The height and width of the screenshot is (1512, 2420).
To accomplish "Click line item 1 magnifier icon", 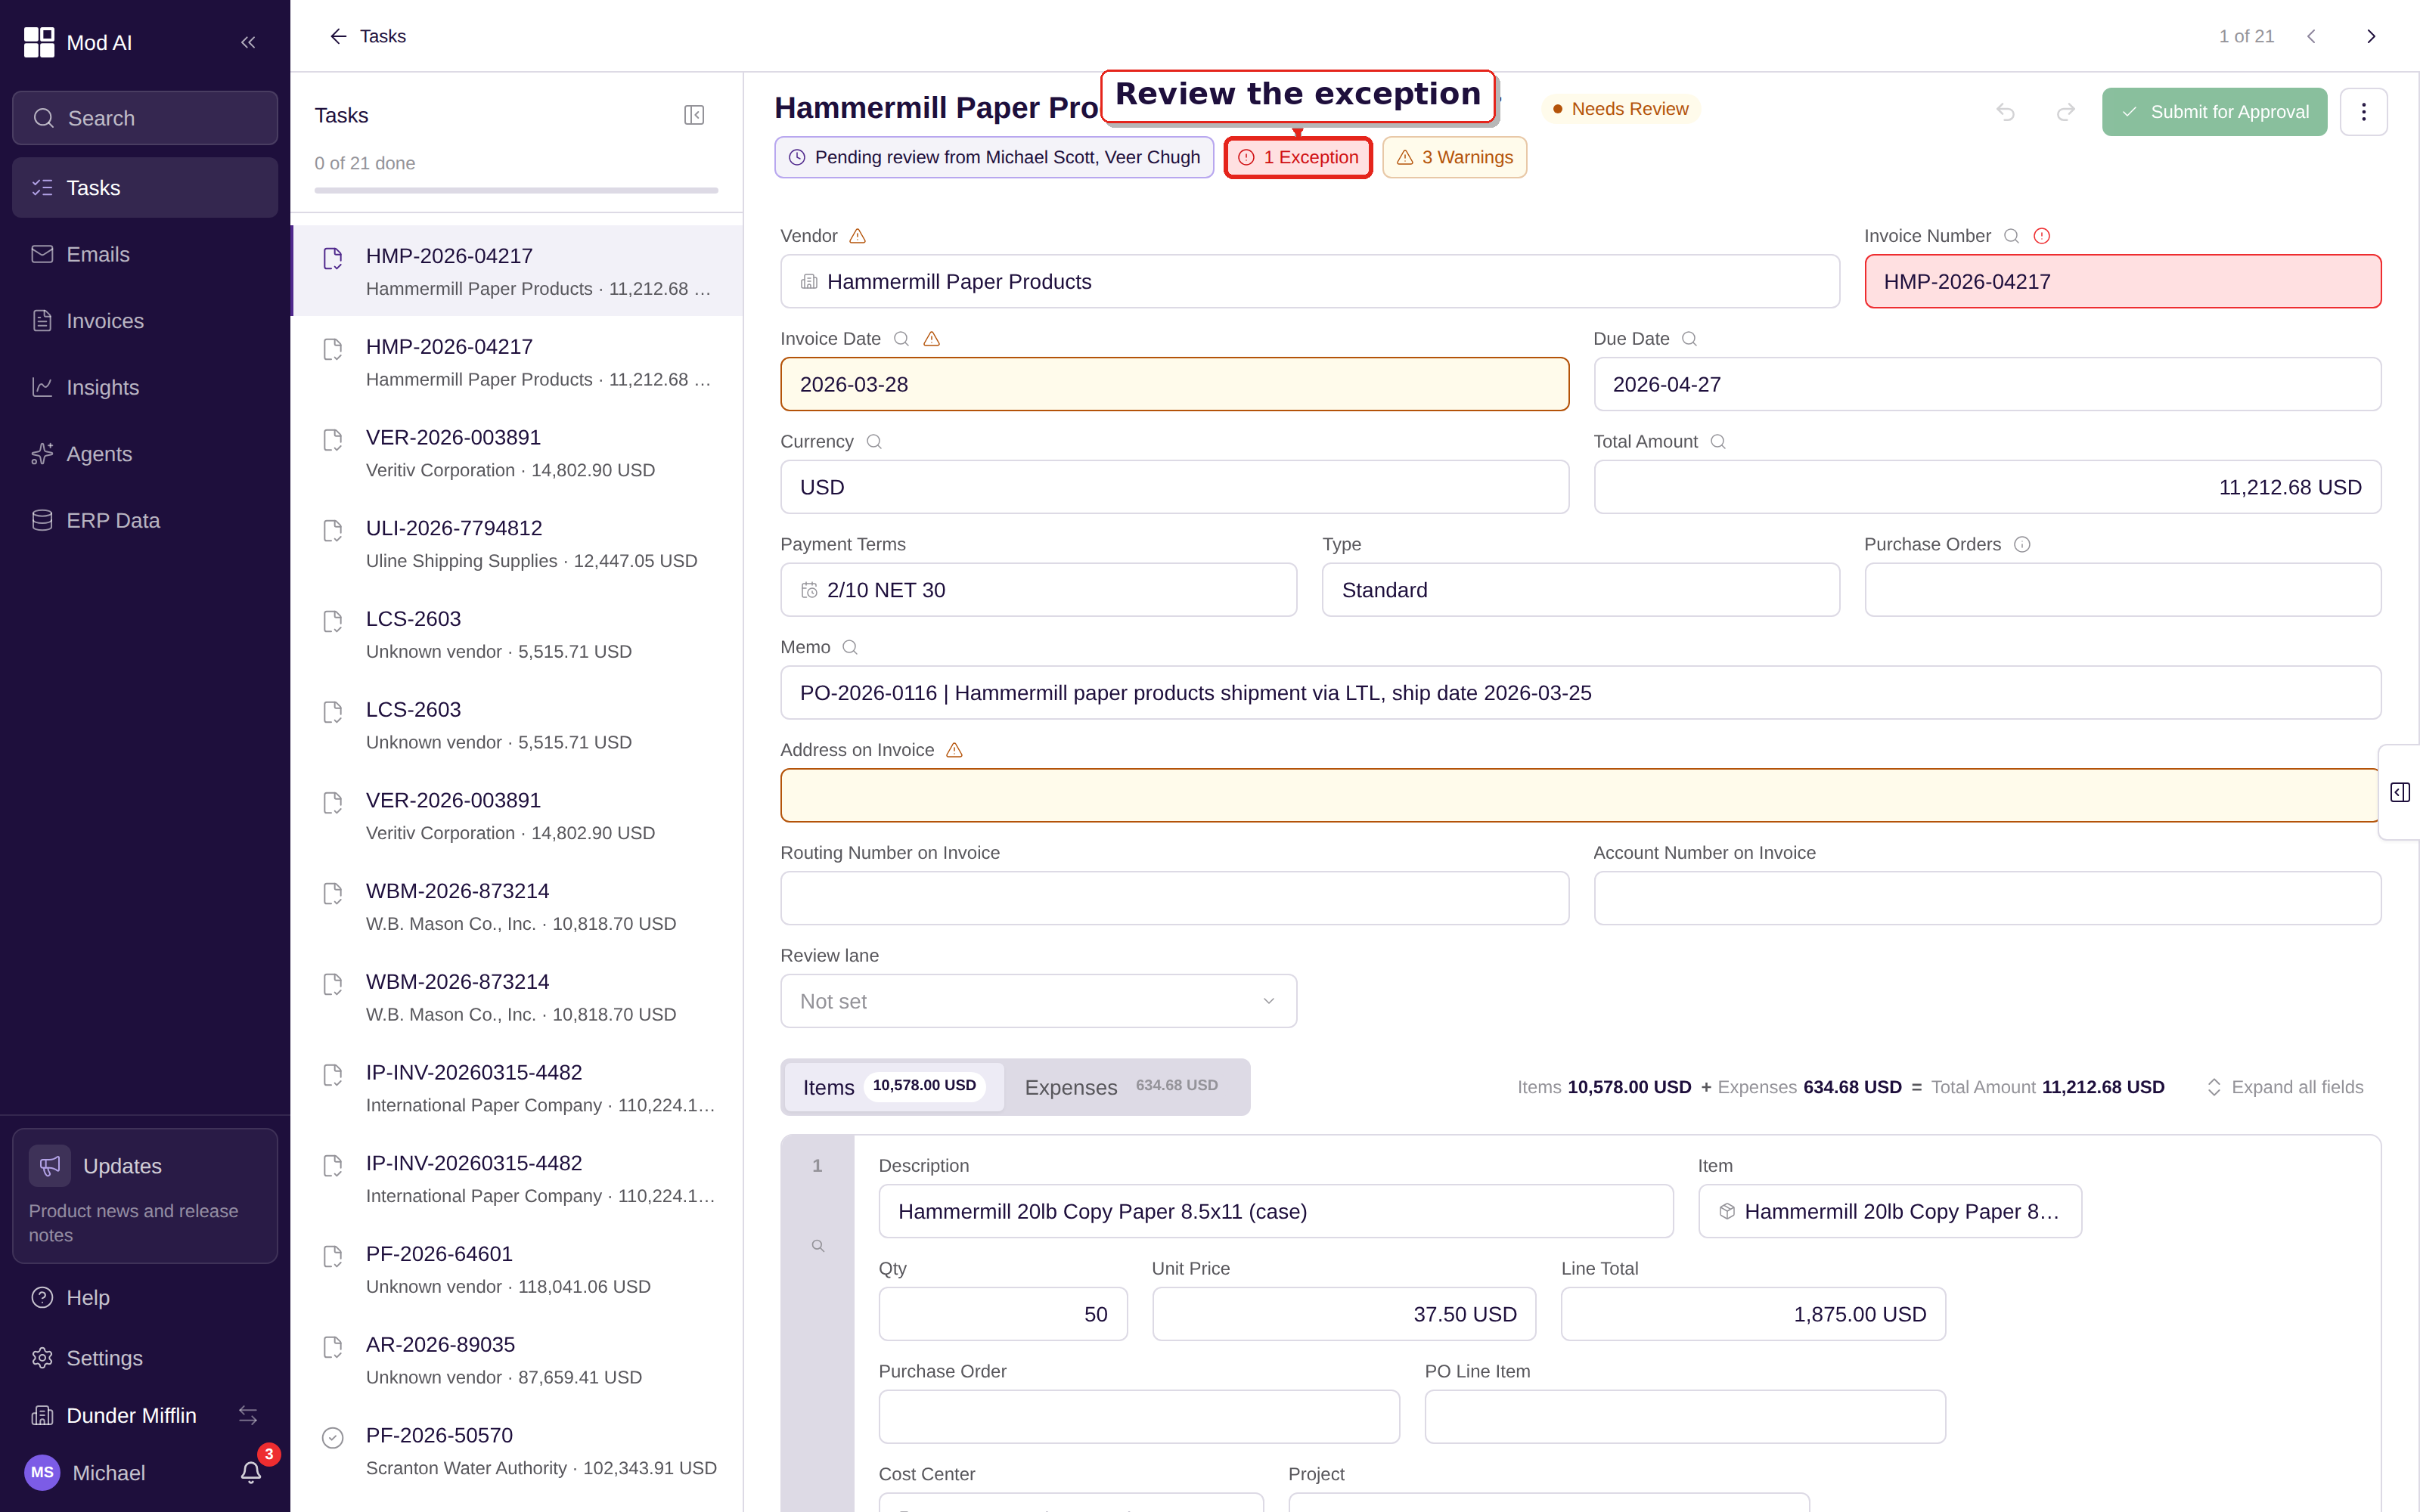I will (818, 1246).
